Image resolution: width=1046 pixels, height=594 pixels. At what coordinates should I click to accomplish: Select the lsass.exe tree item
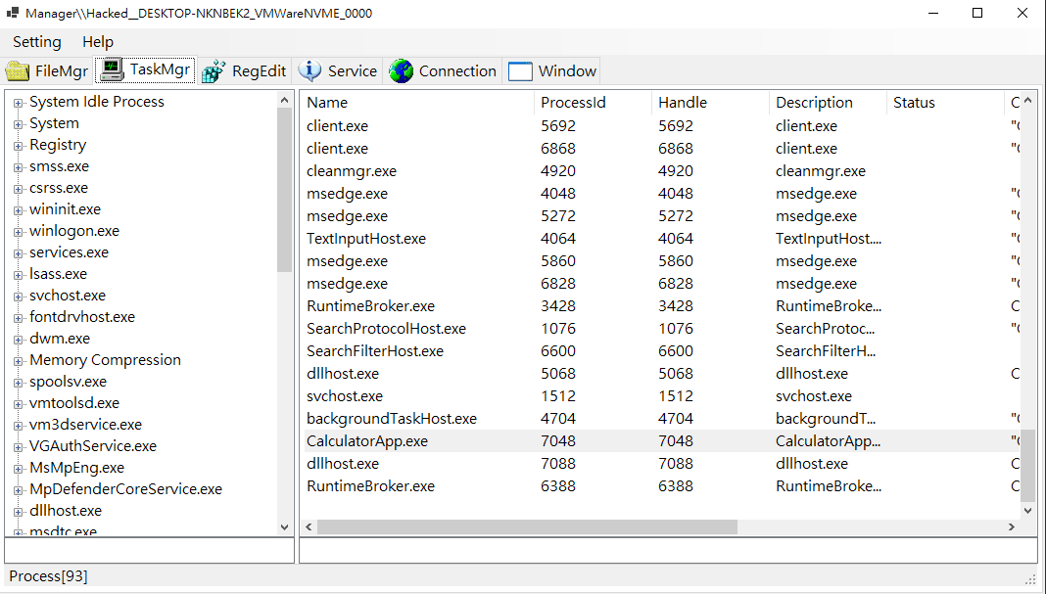(x=58, y=274)
